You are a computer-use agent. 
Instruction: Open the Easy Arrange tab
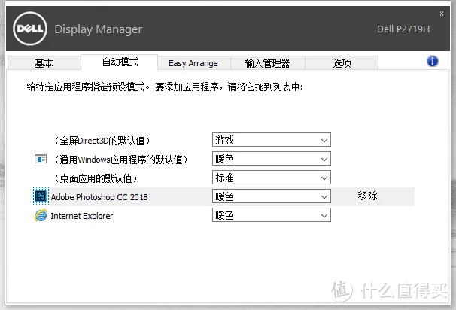(x=193, y=63)
